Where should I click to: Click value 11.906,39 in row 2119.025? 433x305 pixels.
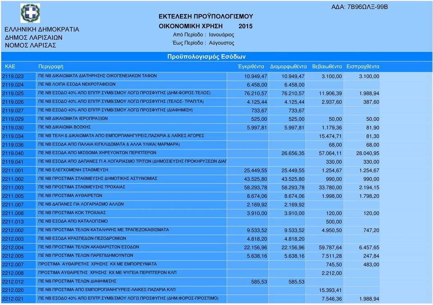pyautogui.click(x=330, y=94)
